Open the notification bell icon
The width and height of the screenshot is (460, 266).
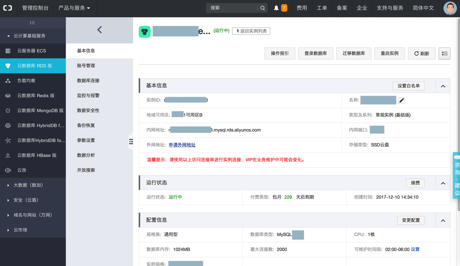[x=276, y=8]
